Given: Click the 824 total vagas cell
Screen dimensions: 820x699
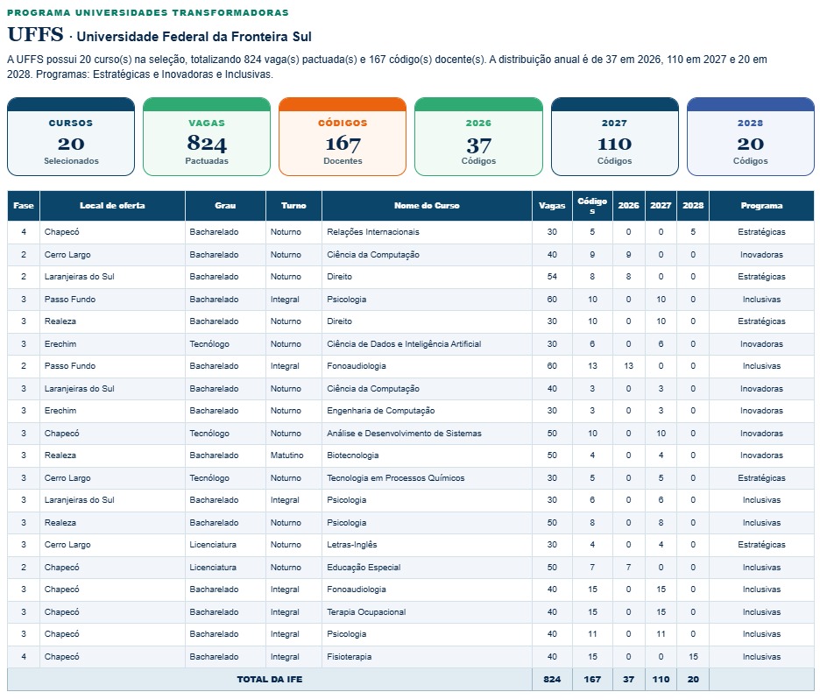Looking at the screenshot, I should (x=552, y=679).
